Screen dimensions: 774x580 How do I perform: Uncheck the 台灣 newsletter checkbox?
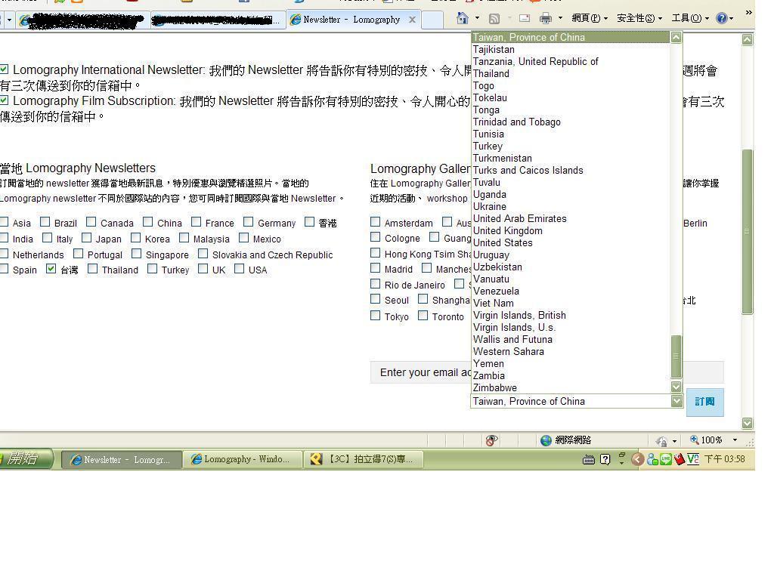tap(51, 269)
